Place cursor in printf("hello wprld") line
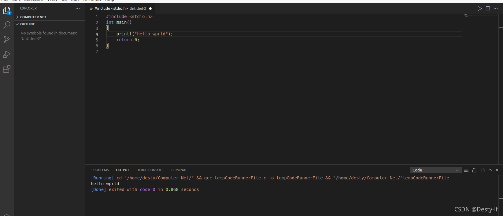Screen dimensions: 503x216 coord(145,34)
